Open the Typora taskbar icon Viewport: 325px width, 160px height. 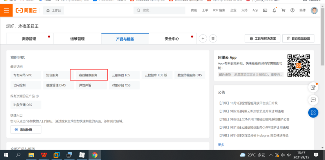point(82,155)
